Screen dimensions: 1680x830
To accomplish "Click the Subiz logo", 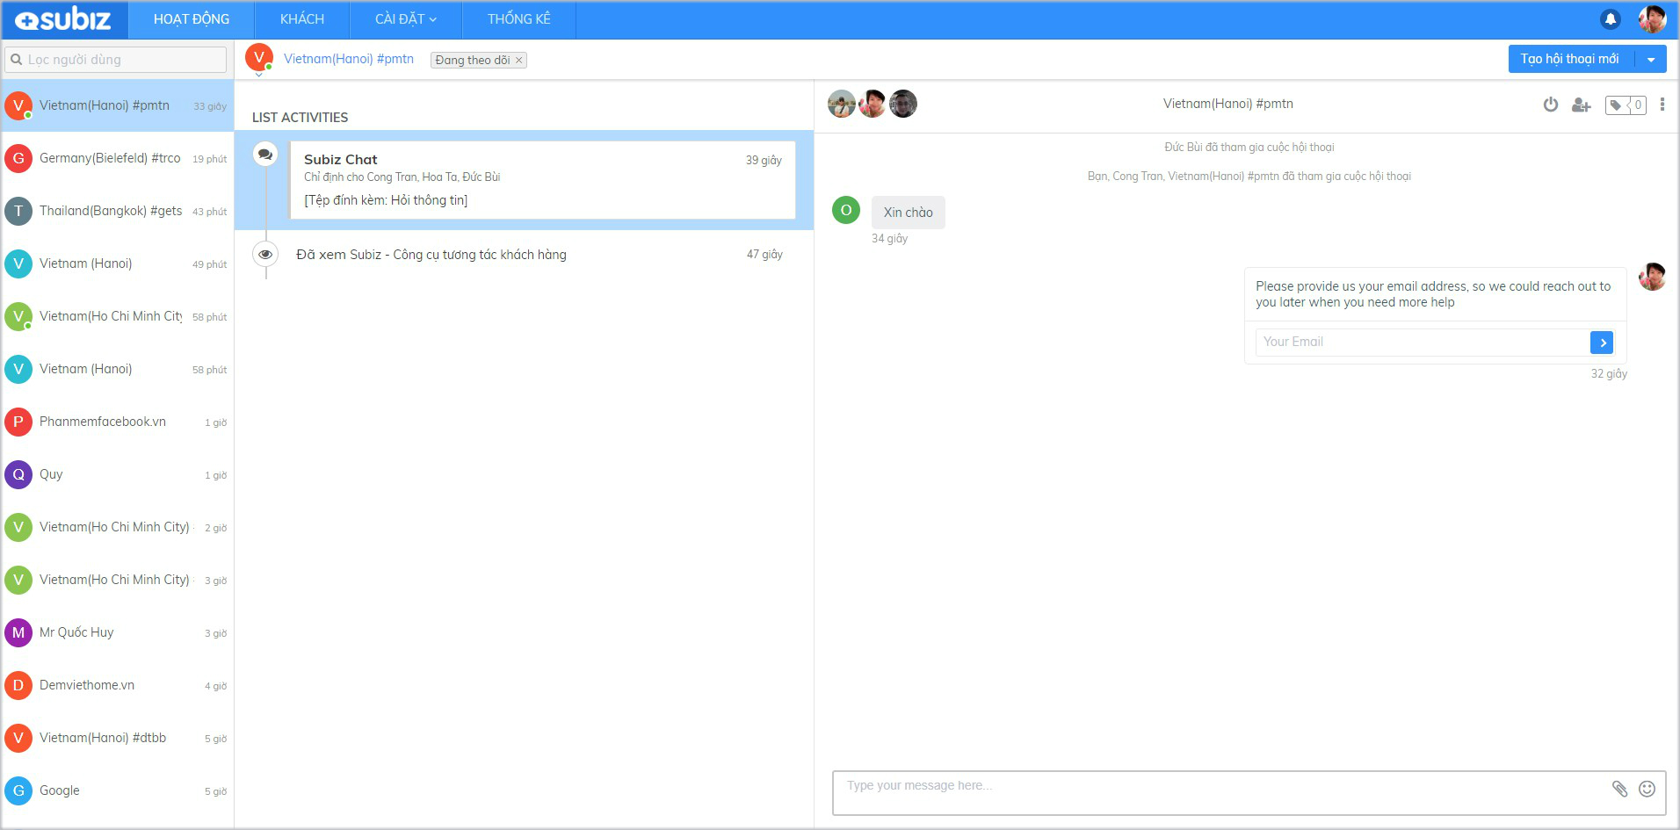I will (x=63, y=19).
